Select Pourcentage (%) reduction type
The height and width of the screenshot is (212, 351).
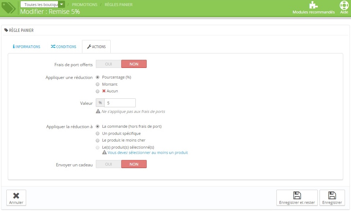pos(98,77)
